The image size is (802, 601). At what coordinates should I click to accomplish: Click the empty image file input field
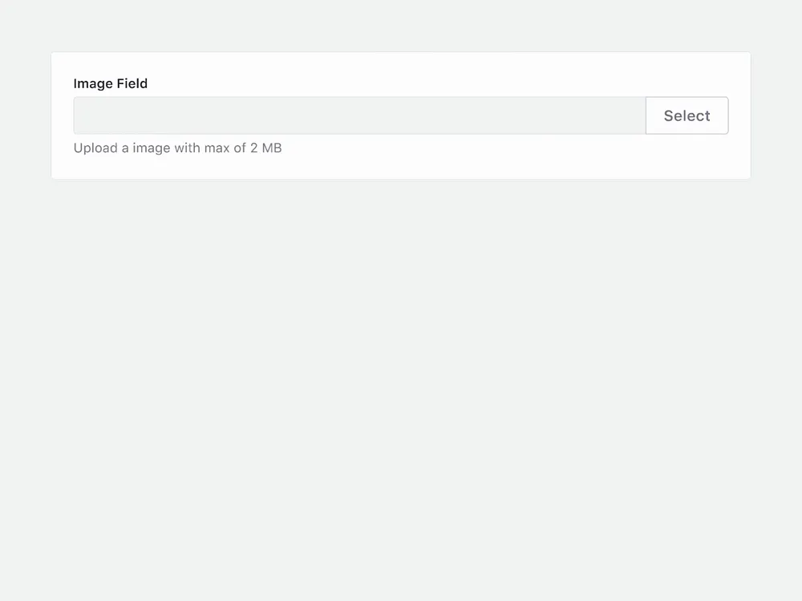point(359,115)
